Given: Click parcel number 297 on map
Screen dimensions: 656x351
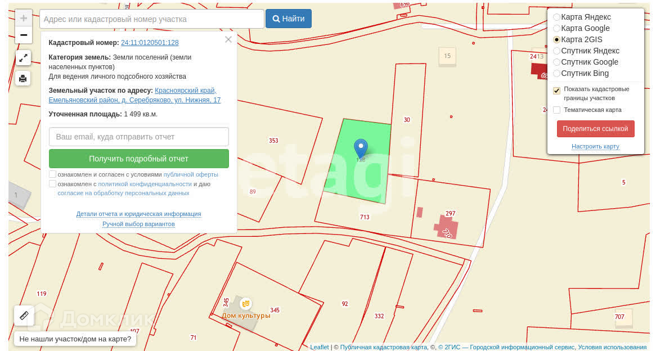Looking at the screenshot, I should pos(450,213).
